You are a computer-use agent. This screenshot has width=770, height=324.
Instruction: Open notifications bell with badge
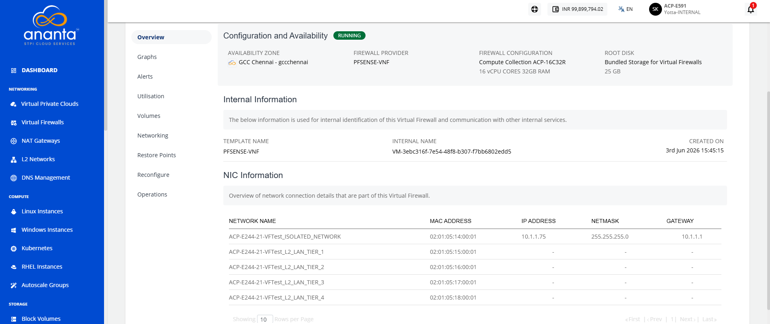coord(751,8)
